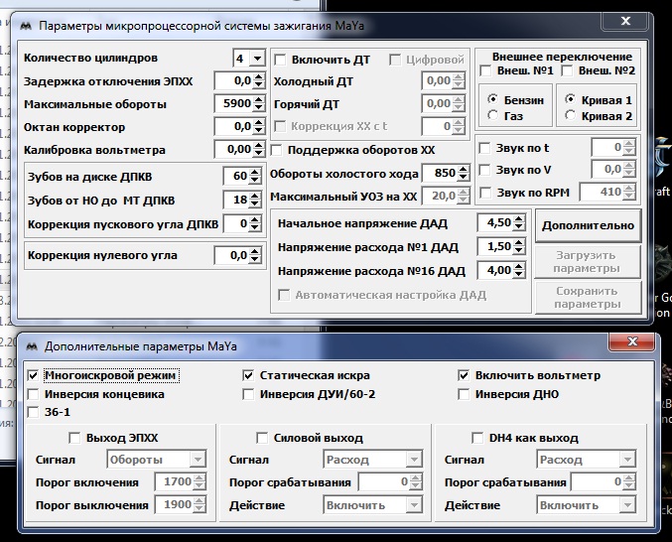The image size is (672, 542).
Task: Open Действие dropdown under Силовой выход
Action: pyautogui.click(x=372, y=505)
